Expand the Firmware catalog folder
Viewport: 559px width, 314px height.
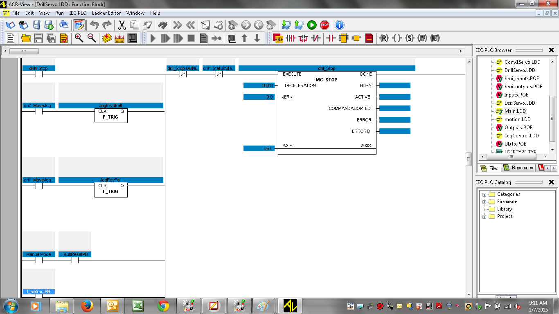tap(484, 202)
